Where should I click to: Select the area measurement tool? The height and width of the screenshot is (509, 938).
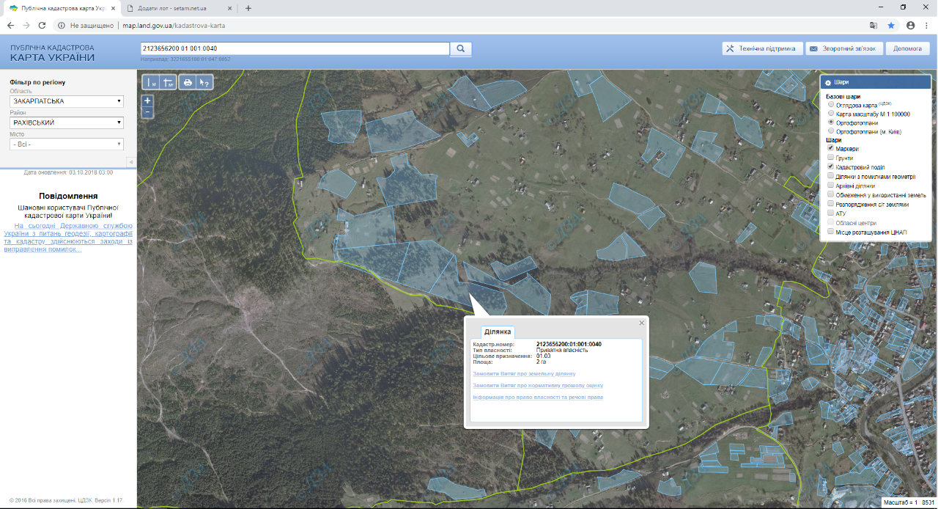point(168,83)
